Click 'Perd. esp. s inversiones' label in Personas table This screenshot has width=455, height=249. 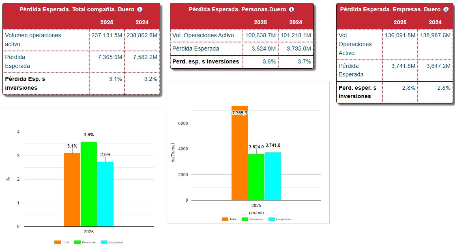coord(206,61)
